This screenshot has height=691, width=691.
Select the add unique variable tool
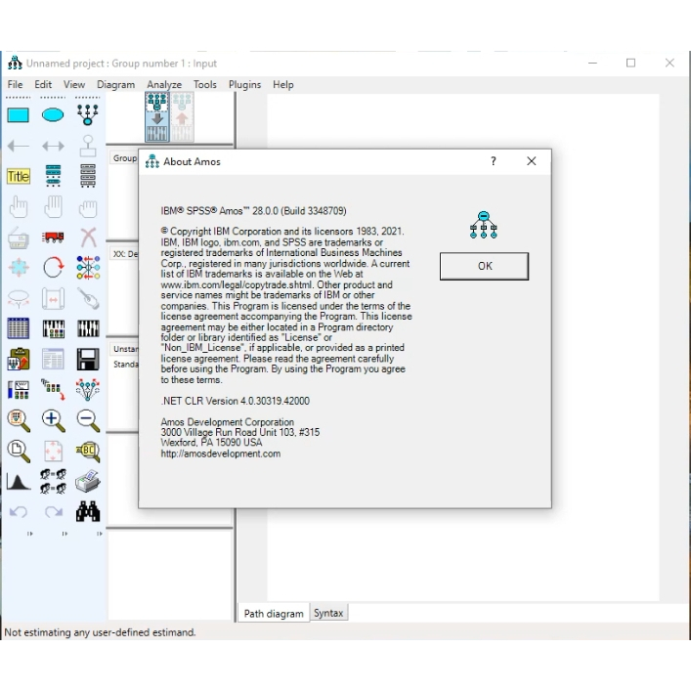pyautogui.click(x=88, y=146)
